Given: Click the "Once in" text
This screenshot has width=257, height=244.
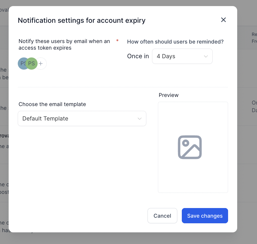Looking at the screenshot, I should pyautogui.click(x=138, y=56).
